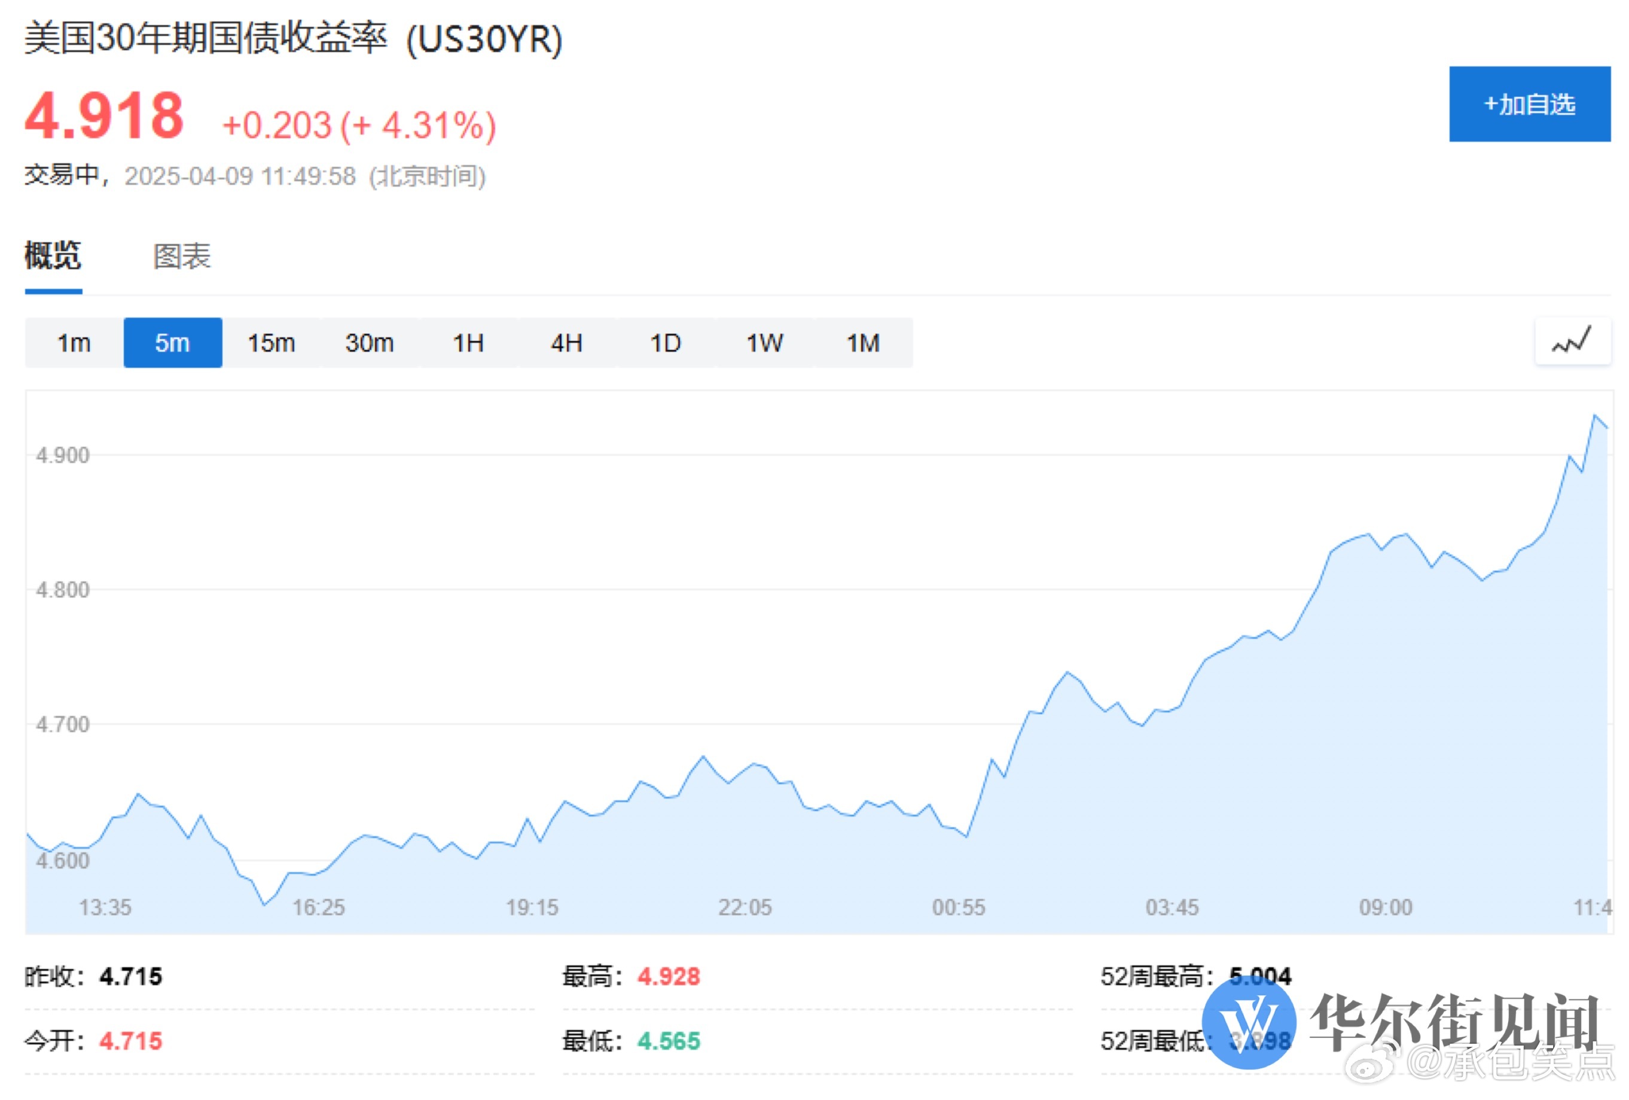Click the 16:25 time axis label

click(319, 907)
